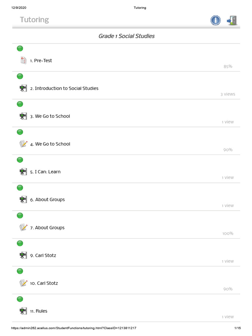Image resolution: width=252 pixels, height=336 pixels.
Task: Click the notepad icon for 10. Carl Stotz
Action: coord(23,283)
